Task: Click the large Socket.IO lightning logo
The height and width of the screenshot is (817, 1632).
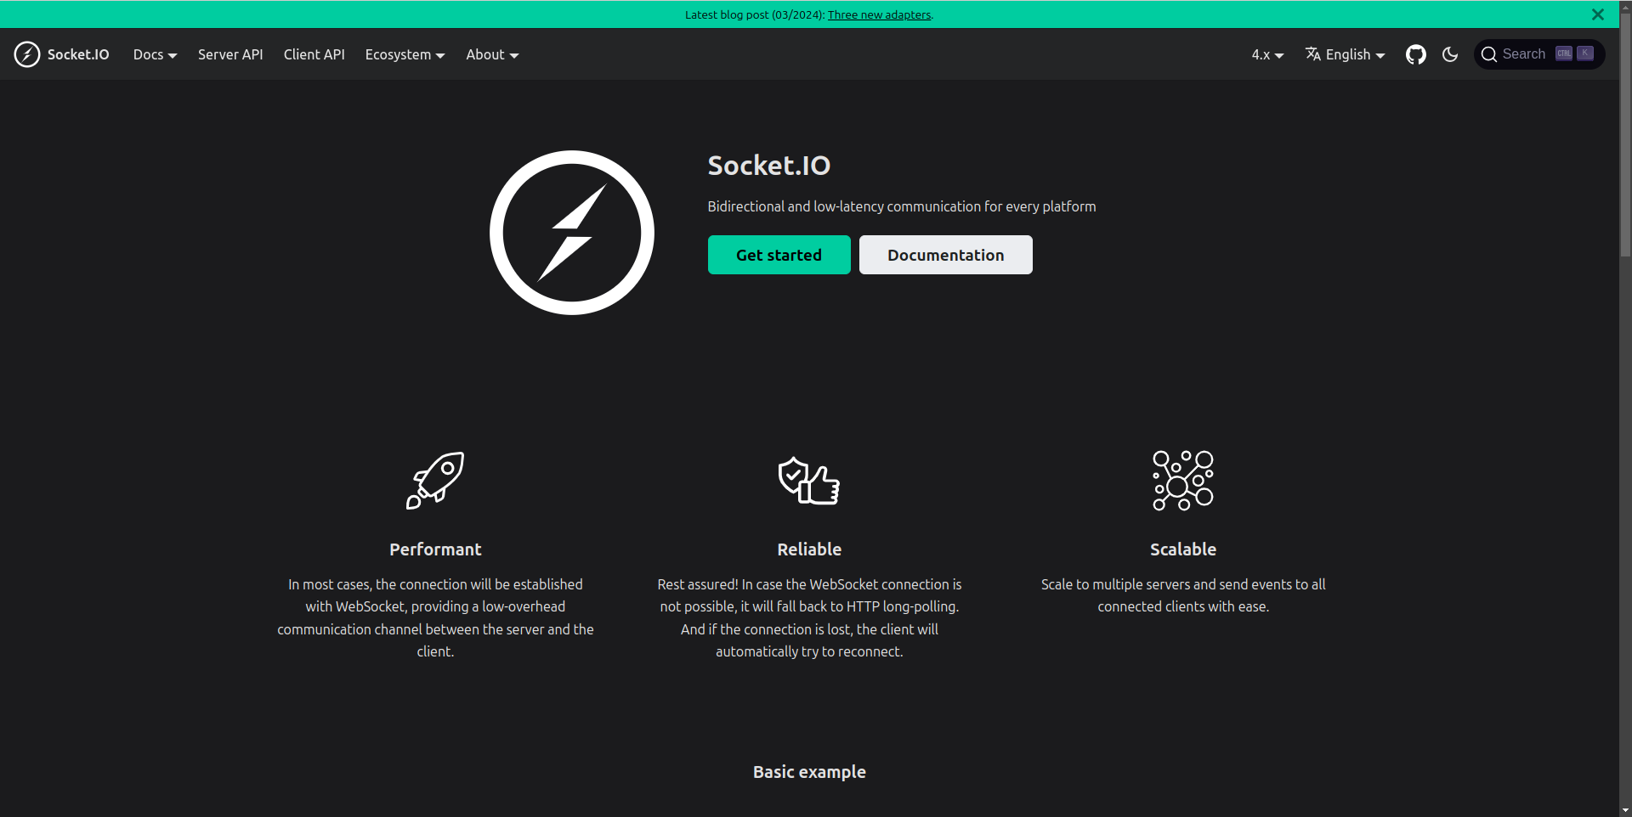Action: click(571, 233)
